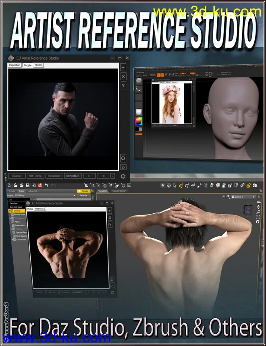Select the Translate move tool in Daz toolbar

pos(193,186)
